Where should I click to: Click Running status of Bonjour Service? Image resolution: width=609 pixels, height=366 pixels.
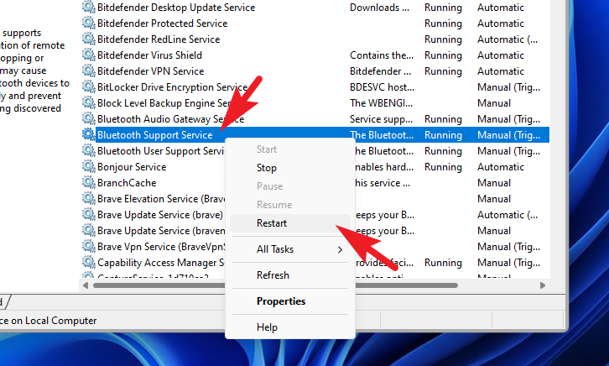pyautogui.click(x=443, y=167)
